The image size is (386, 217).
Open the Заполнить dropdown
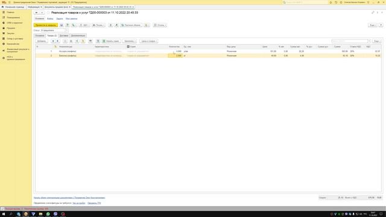(x=130, y=41)
